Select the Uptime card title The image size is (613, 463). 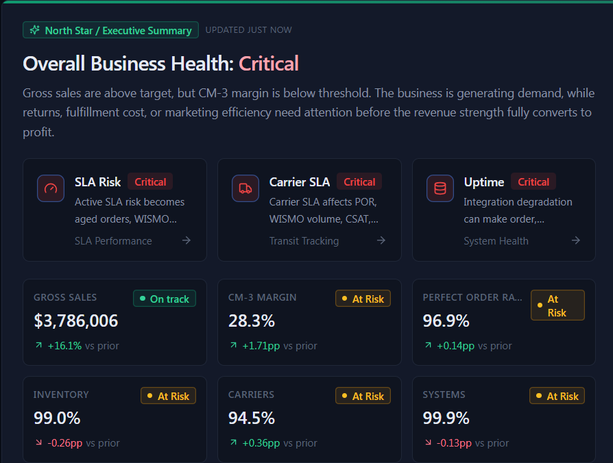coord(484,182)
